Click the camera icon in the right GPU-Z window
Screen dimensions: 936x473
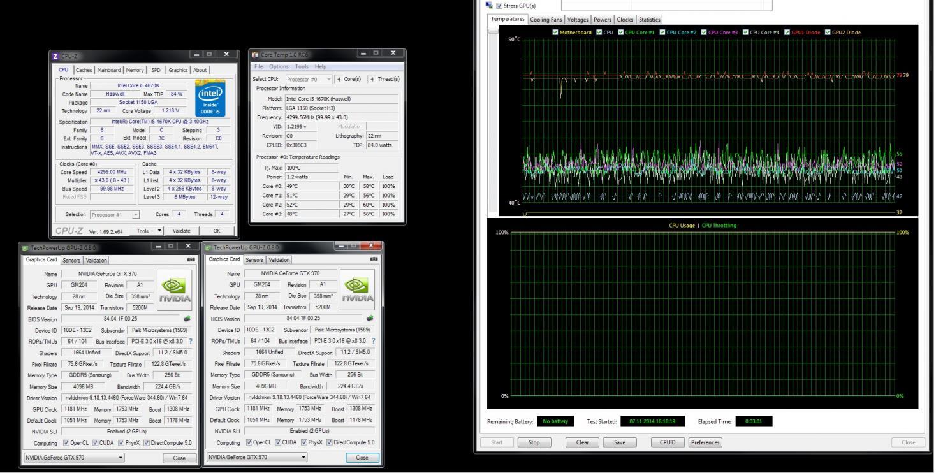click(x=374, y=259)
